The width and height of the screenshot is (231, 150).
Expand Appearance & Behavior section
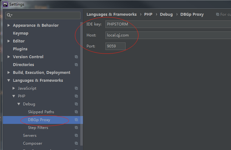click(x=9, y=25)
